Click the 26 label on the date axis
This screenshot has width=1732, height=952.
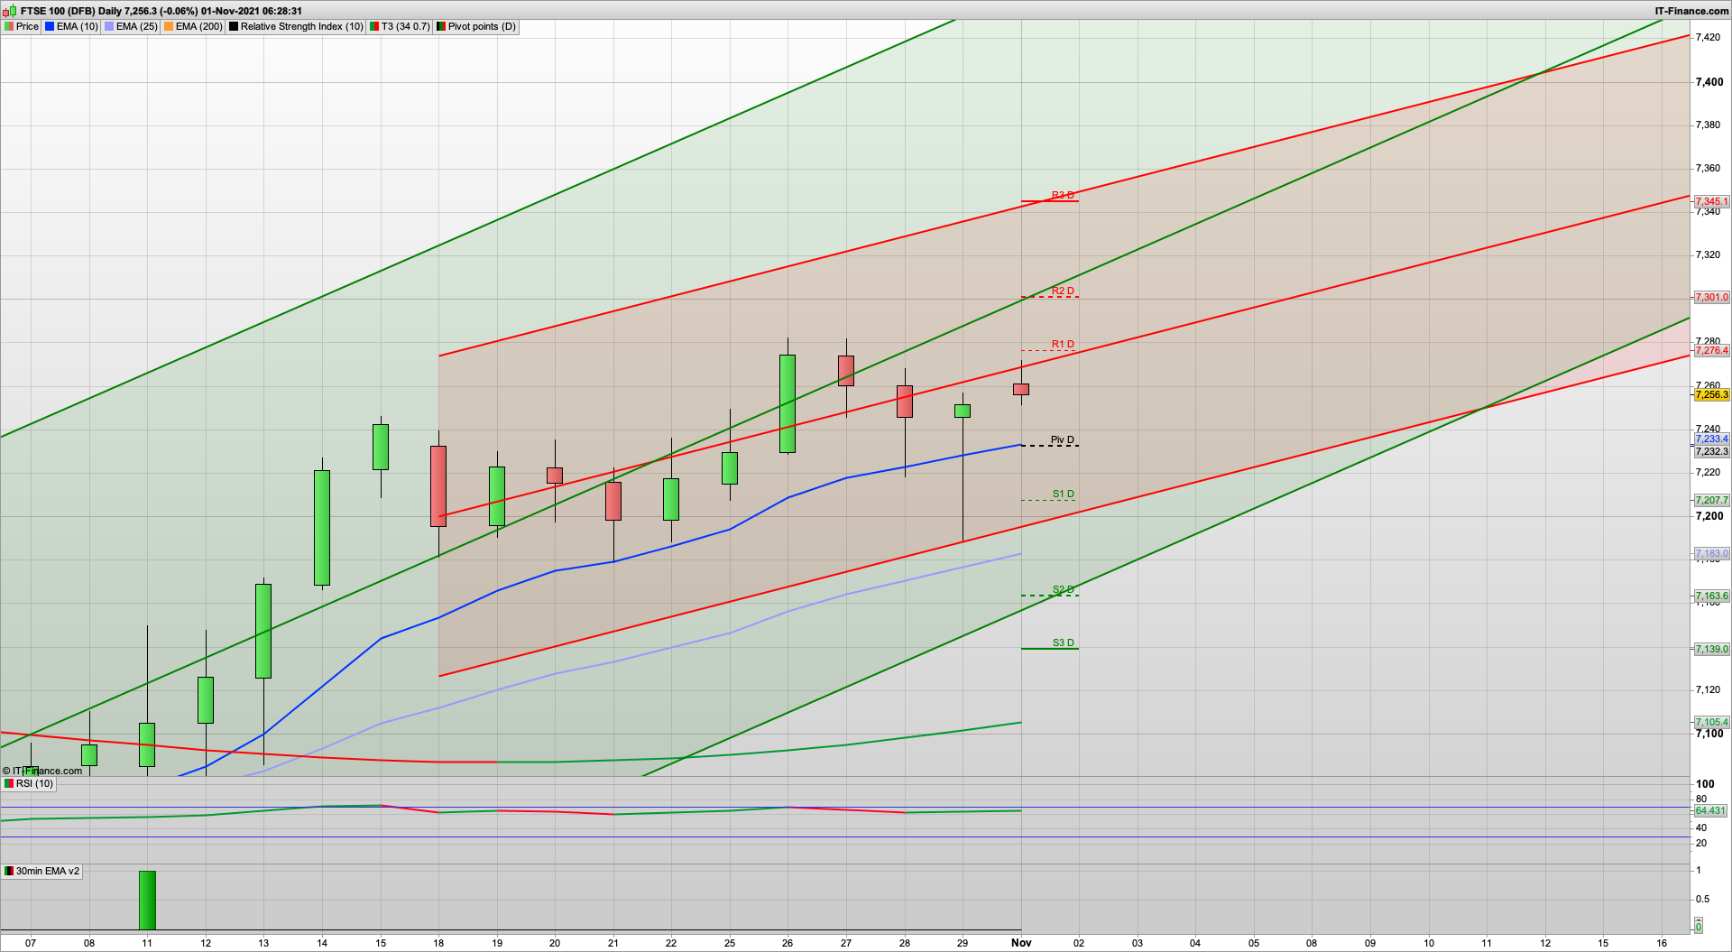[788, 943]
